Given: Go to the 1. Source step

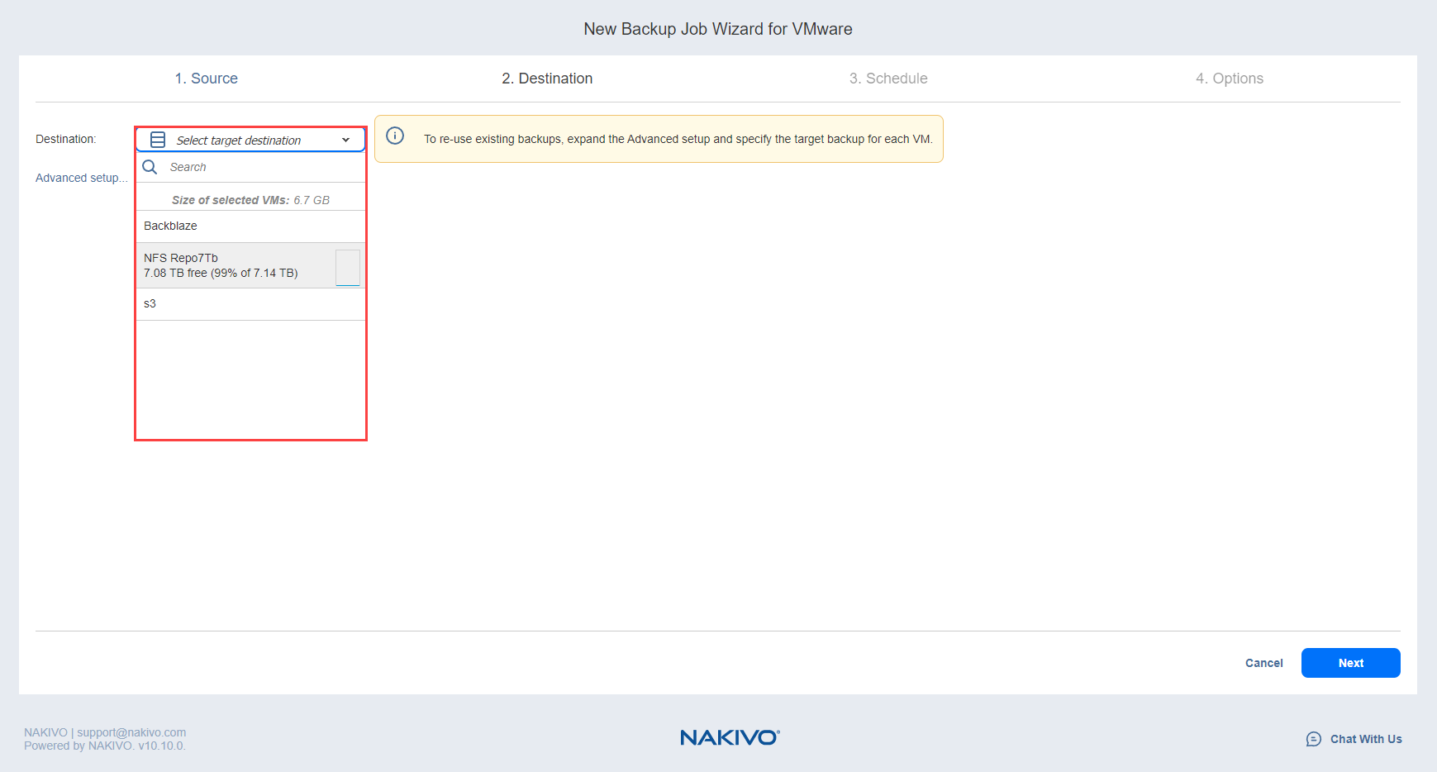Looking at the screenshot, I should pos(206,79).
